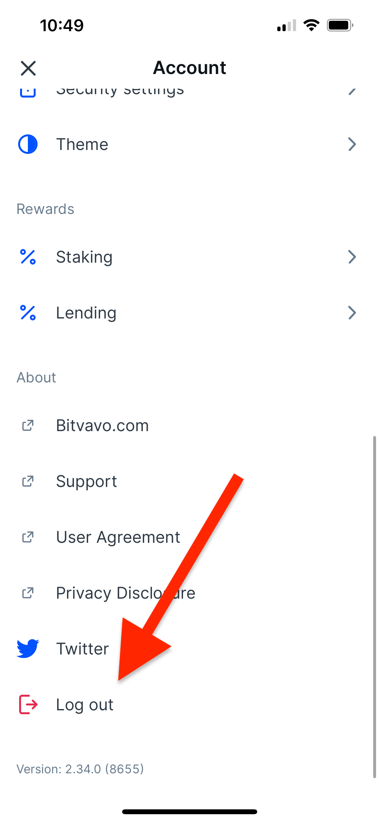Tap the Lending percent icon
Image resolution: width=379 pixels, height=822 pixels.
(x=28, y=313)
